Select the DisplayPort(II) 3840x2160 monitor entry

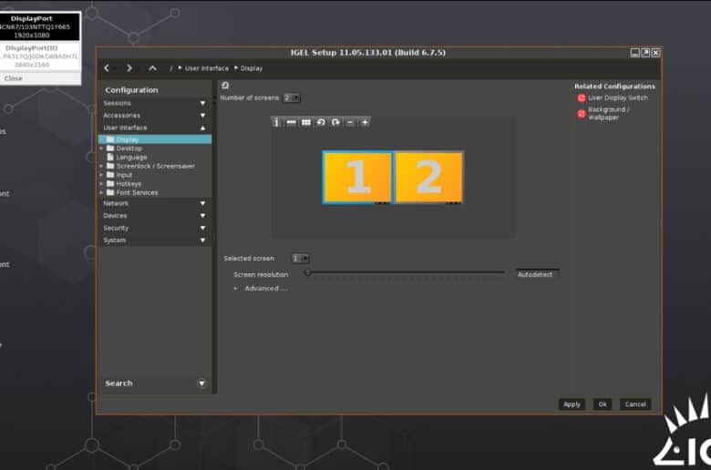pos(40,56)
